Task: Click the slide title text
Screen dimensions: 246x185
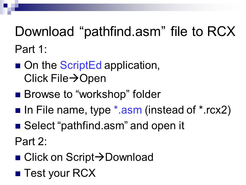Action: click(125, 32)
